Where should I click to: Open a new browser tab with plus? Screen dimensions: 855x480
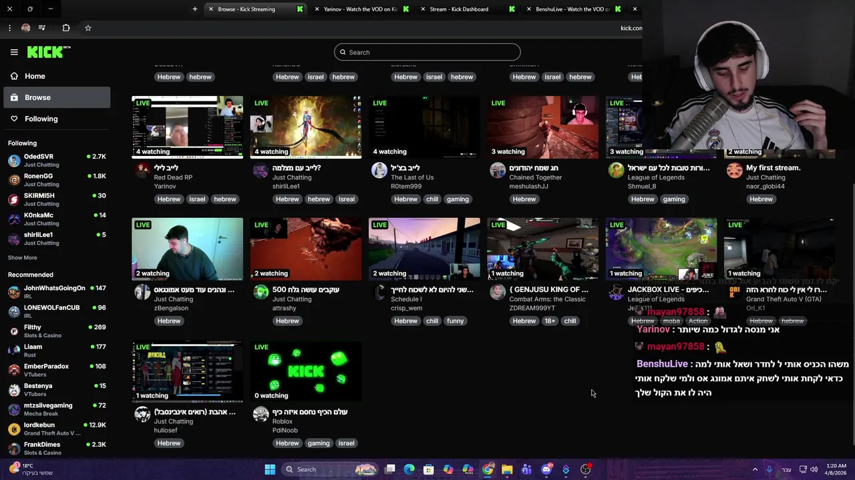coord(195,9)
